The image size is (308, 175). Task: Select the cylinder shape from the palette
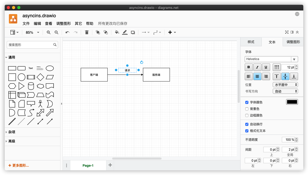pos(31,86)
